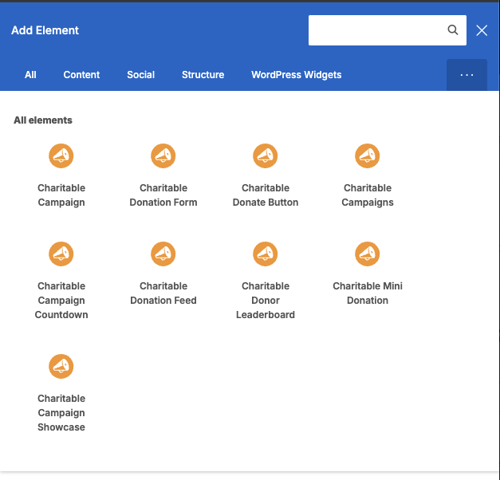Expand more categories via three-dots button

coord(467,75)
